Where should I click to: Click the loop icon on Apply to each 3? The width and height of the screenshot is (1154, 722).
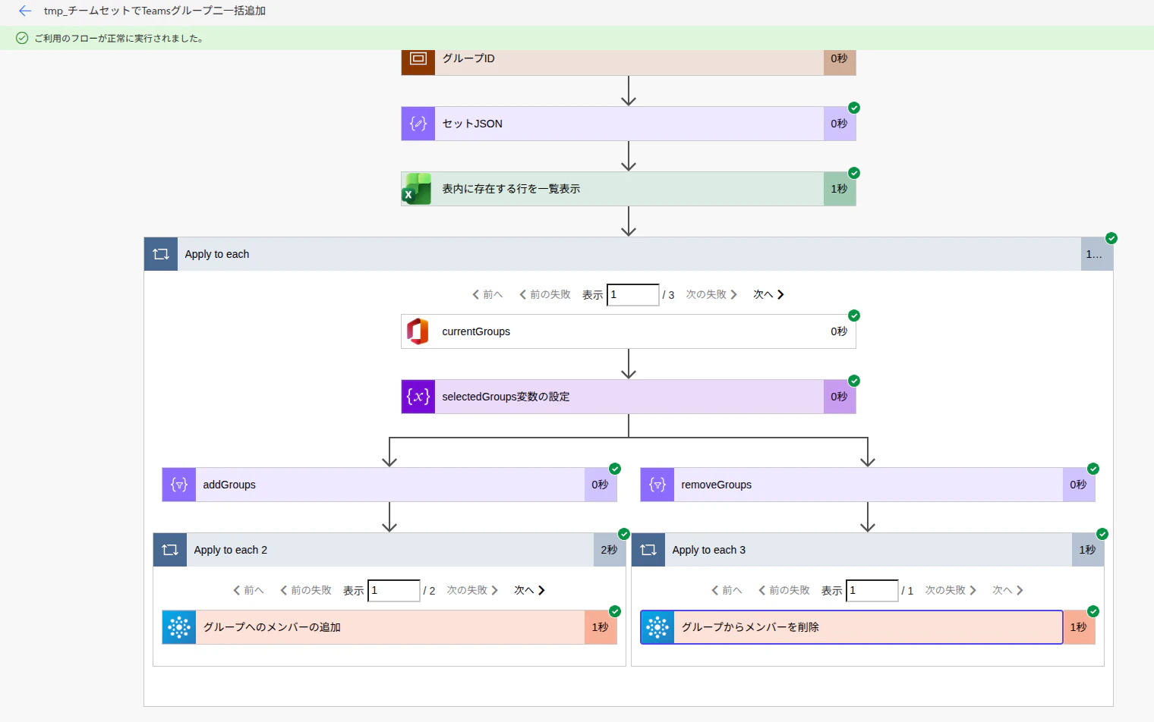pos(648,550)
